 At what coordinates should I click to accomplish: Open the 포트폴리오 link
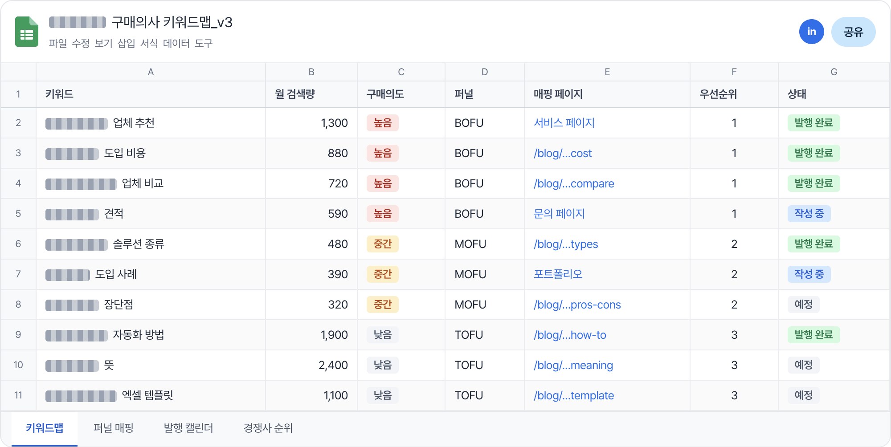coord(558,274)
